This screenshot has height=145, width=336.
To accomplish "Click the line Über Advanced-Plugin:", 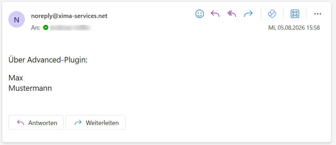I will (x=48, y=60).
